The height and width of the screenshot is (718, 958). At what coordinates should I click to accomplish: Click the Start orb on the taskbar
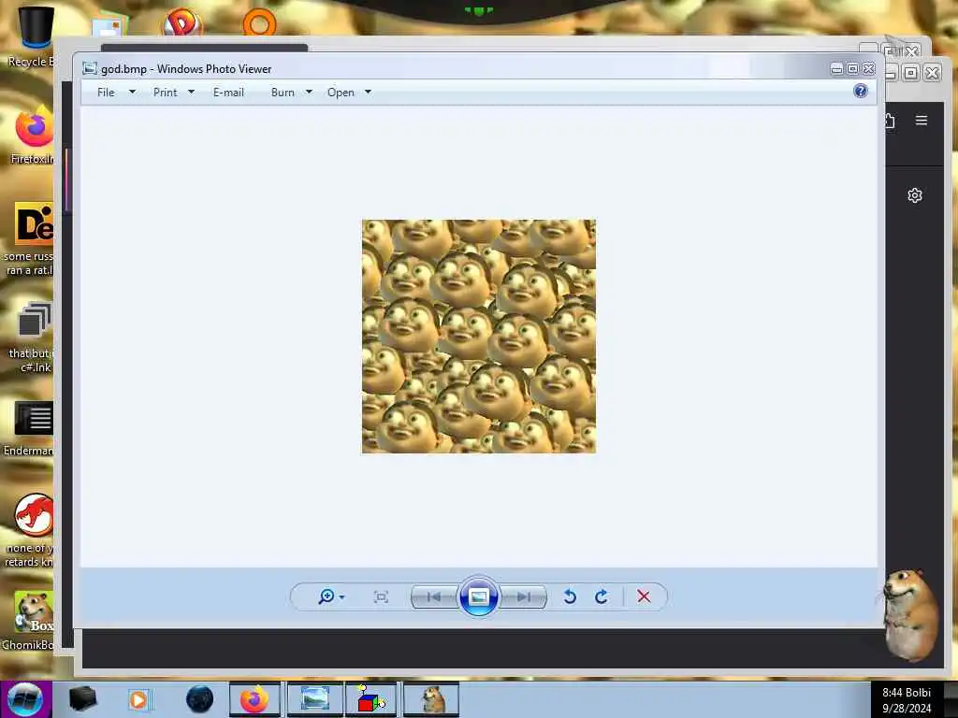tap(25, 699)
